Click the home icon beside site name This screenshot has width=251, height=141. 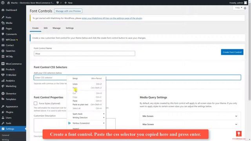pos(9,3)
